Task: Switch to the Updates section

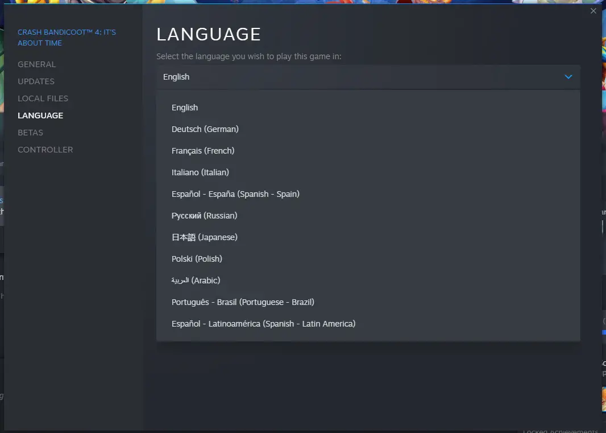Action: click(x=36, y=81)
